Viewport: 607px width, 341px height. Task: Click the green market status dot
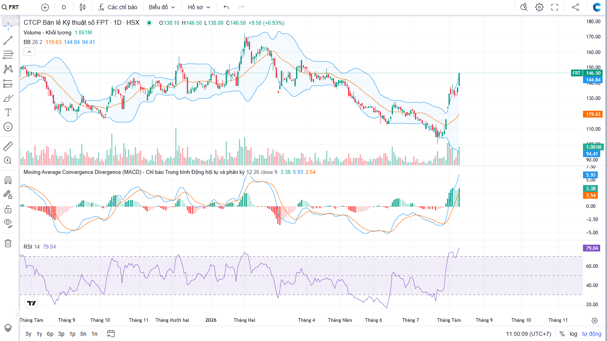coord(149,23)
